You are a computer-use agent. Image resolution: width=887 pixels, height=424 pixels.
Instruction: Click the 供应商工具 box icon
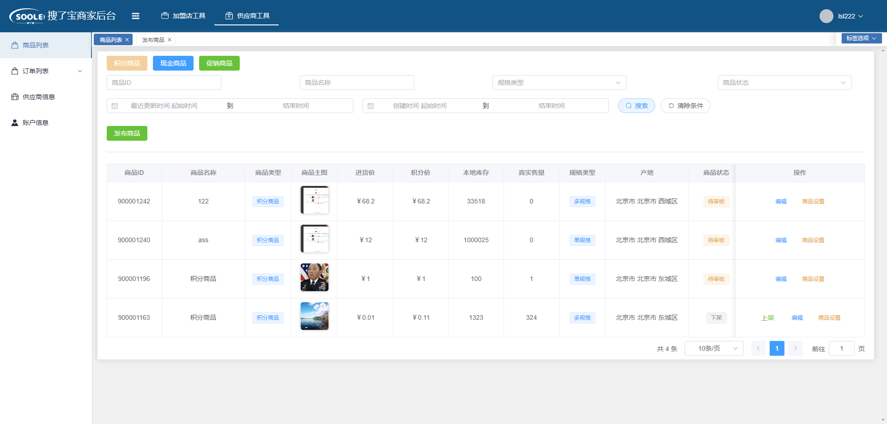(x=229, y=16)
